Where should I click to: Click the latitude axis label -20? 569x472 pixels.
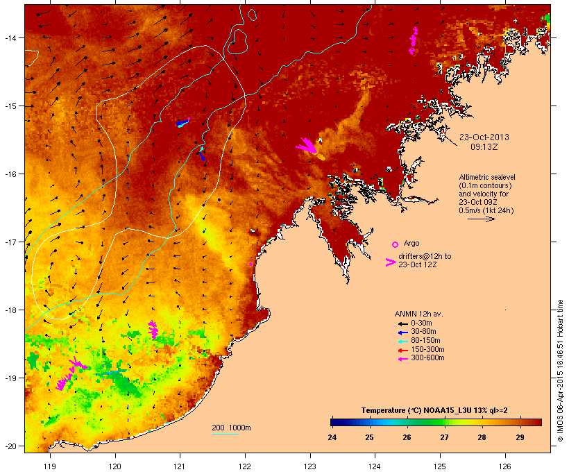click(10, 446)
